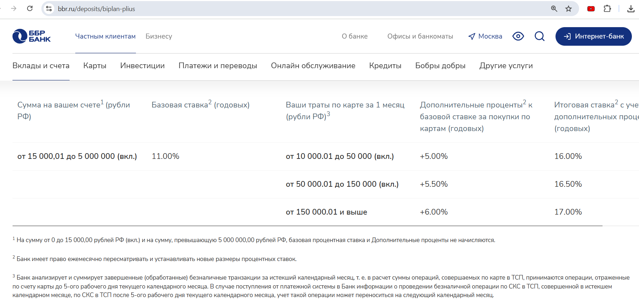Click footnote 1 about сумму от 0 до 15 000,00
This screenshot has width=639, height=306.
(254, 240)
